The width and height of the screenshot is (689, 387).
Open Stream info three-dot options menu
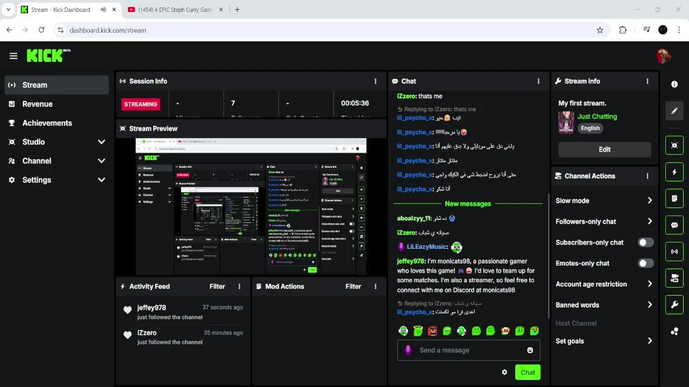(647, 81)
